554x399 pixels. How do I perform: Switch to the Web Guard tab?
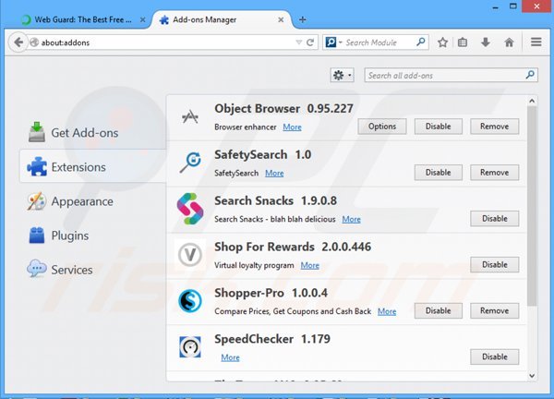click(x=82, y=19)
